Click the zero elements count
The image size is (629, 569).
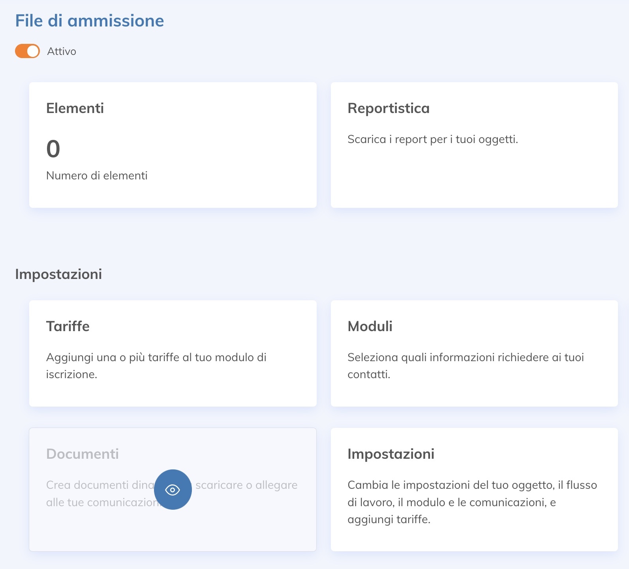coord(53,149)
